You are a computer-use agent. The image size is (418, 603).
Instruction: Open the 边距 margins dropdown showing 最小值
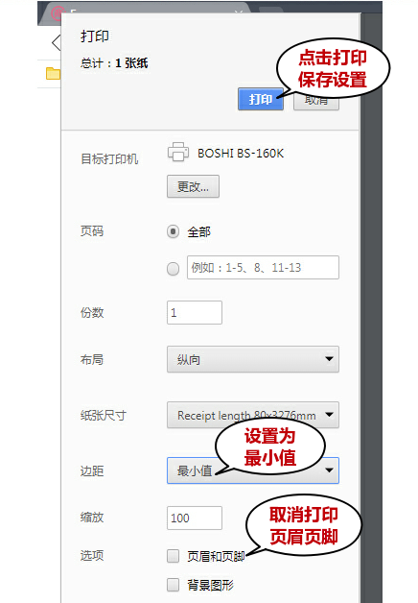point(252,470)
